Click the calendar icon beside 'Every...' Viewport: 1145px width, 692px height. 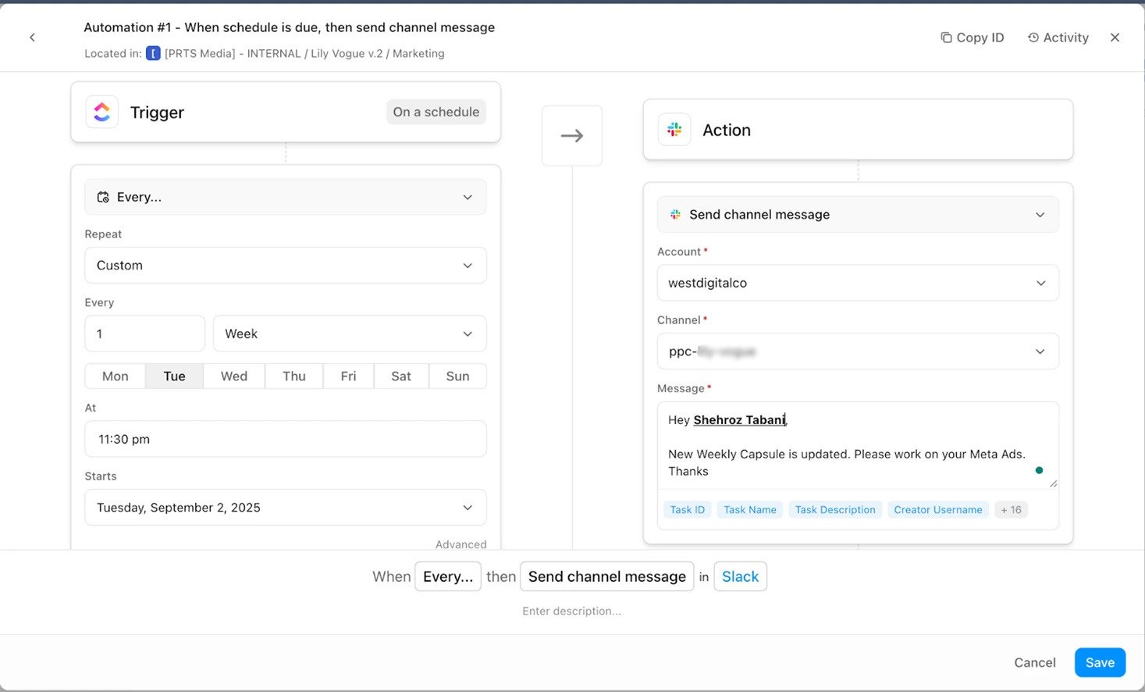(103, 197)
